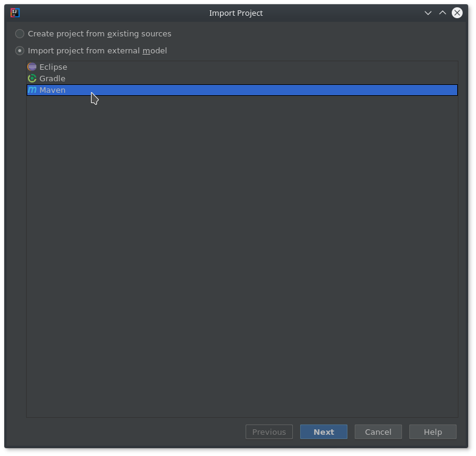Maximize the dialog using the up-arrow icon
This screenshot has width=476, height=456.
point(443,13)
